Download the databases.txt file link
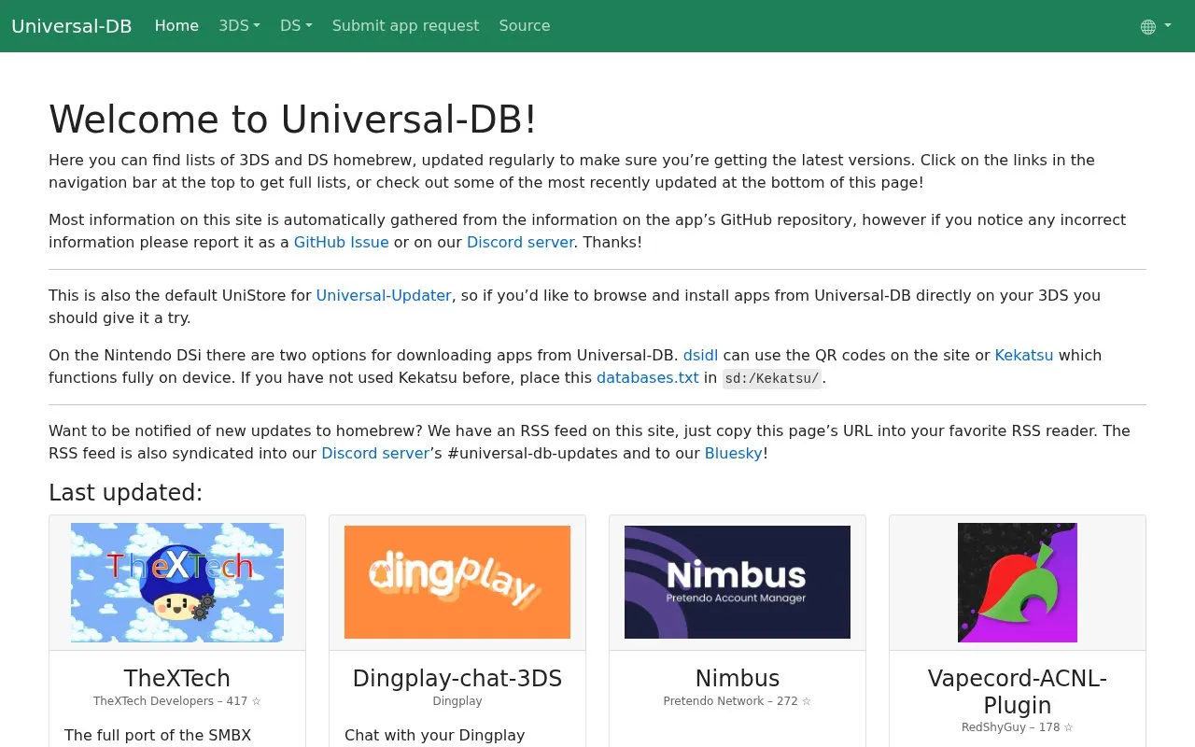This screenshot has width=1195, height=747. tap(647, 378)
